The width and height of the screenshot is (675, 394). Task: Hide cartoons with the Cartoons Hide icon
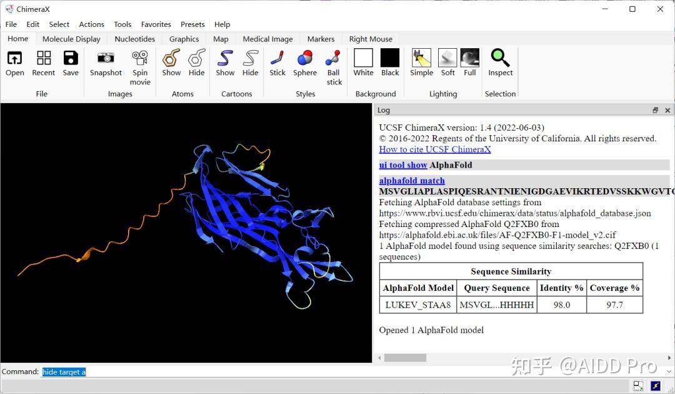[x=250, y=63]
